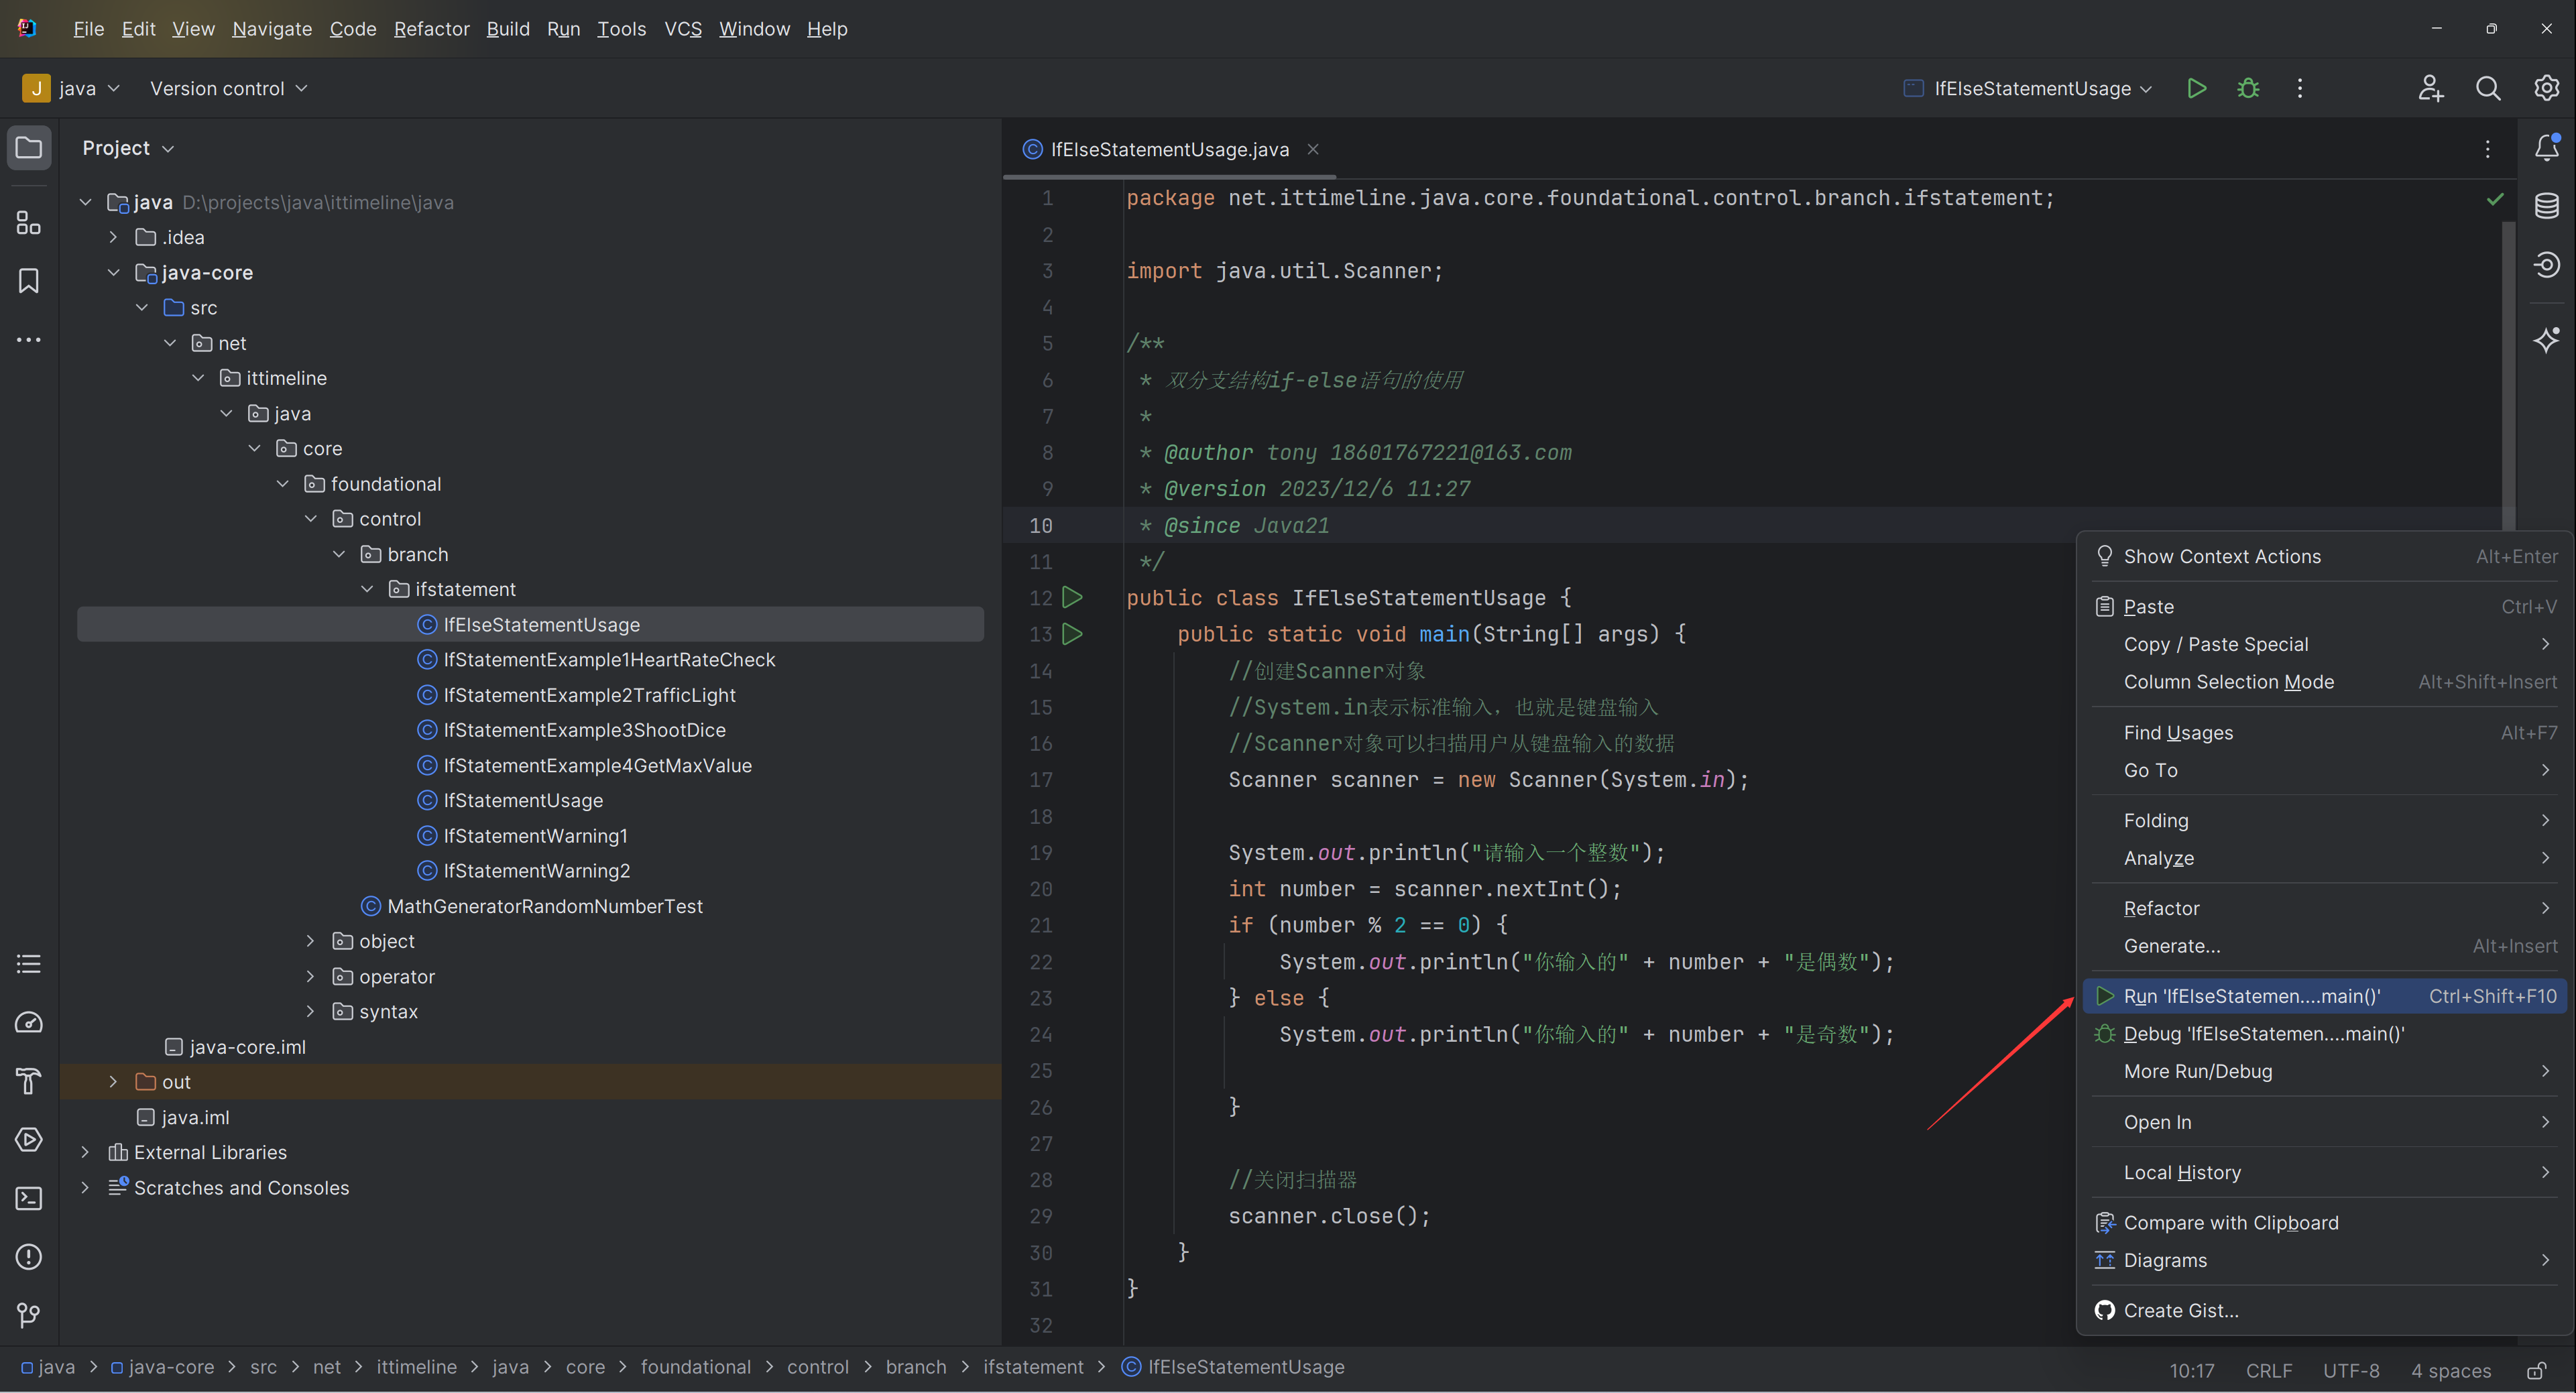This screenshot has height=1393, width=2576.
Task: Click the UTF-8 encoding in status bar
Action: pyautogui.click(x=2350, y=1370)
